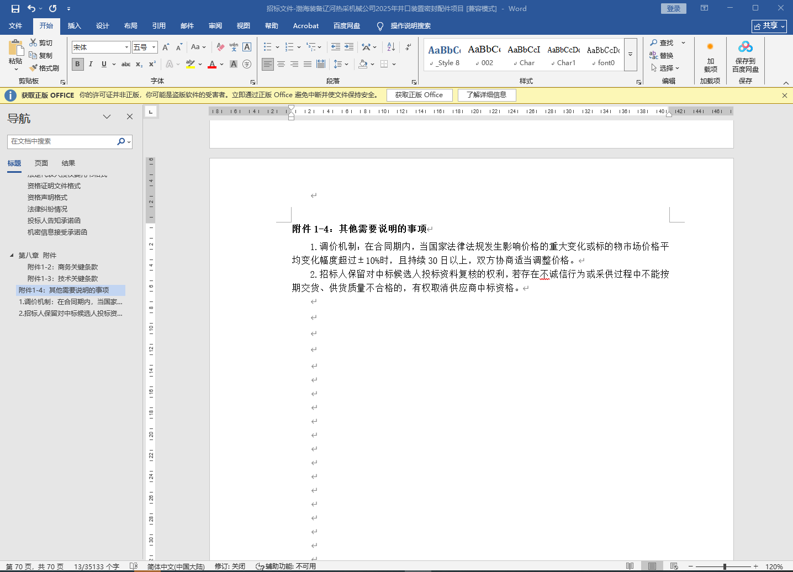Click the center alignment icon
The image size is (793, 572).
click(x=281, y=64)
